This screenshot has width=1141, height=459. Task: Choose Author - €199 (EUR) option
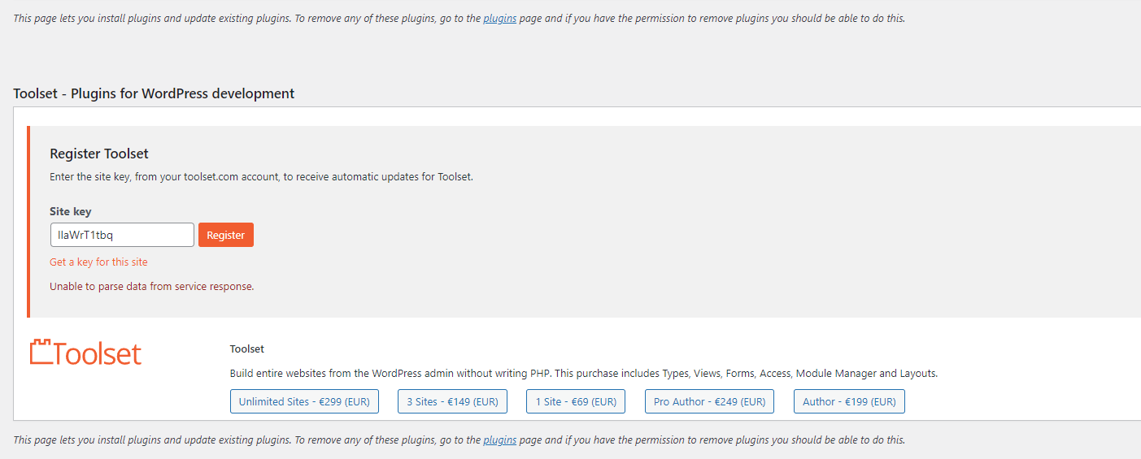[849, 401]
